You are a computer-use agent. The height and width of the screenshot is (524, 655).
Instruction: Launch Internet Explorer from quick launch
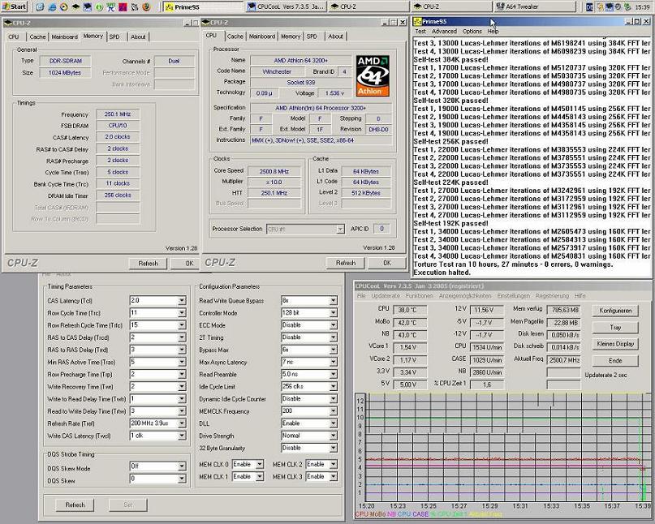tap(52, 6)
